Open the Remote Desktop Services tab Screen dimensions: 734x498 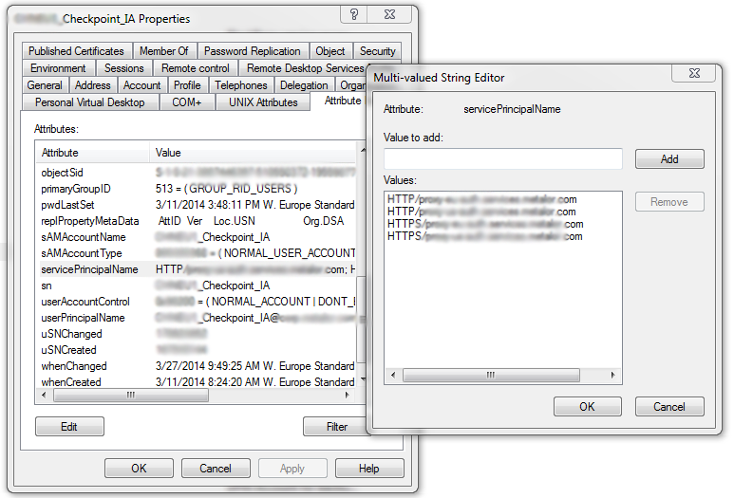304,68
